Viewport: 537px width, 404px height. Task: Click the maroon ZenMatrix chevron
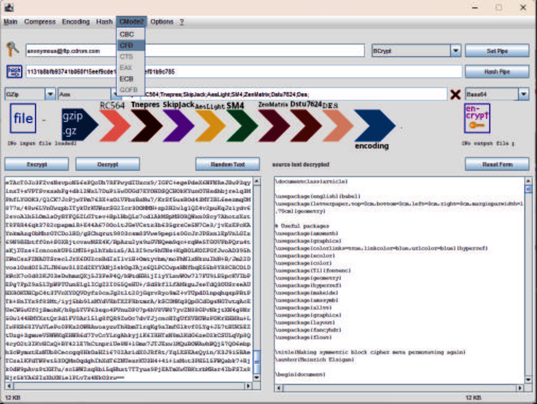(274, 126)
